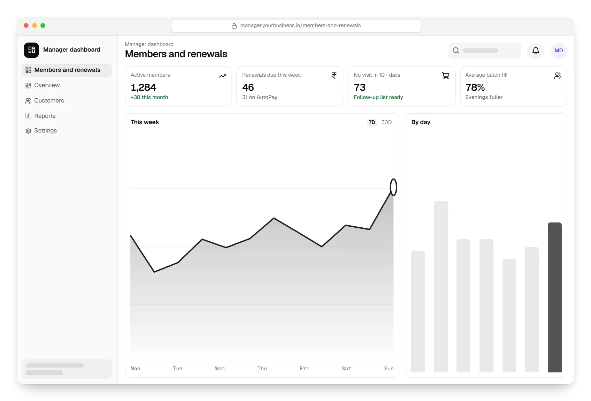The height and width of the screenshot is (401, 591).
Task: Click the Settings gear icon
Action: [x=28, y=131]
